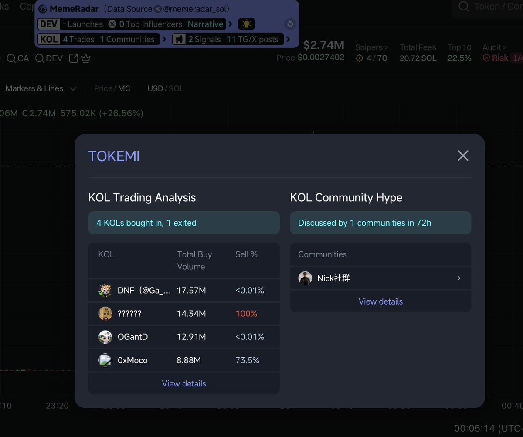The width and height of the screenshot is (523, 437).
Task: Click the Risk shield icon
Action: click(486, 58)
